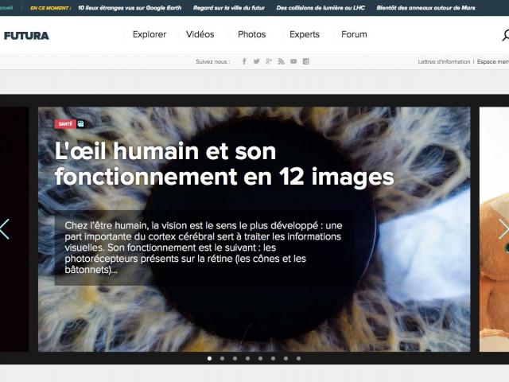The image size is (509, 382).
Task: Go to the previous carousel slide
Action: click(5, 229)
